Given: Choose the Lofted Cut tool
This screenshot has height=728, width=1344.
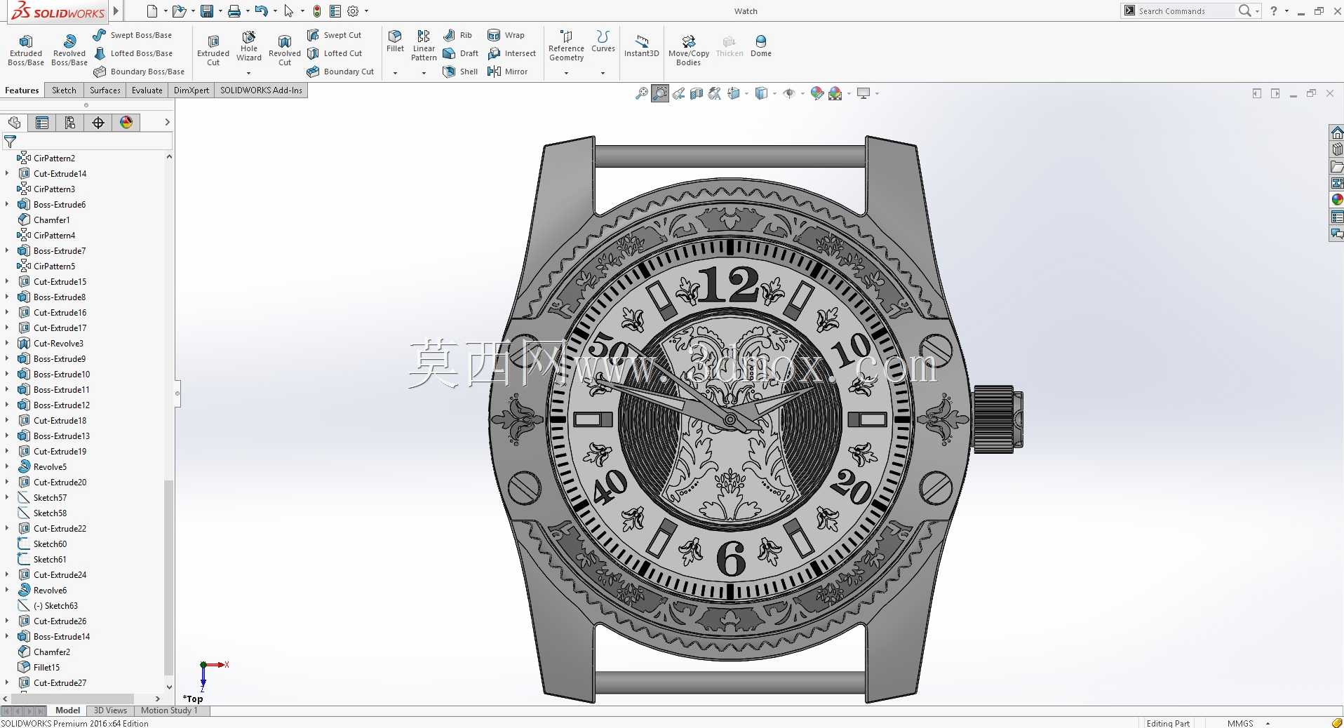Looking at the screenshot, I should [335, 53].
